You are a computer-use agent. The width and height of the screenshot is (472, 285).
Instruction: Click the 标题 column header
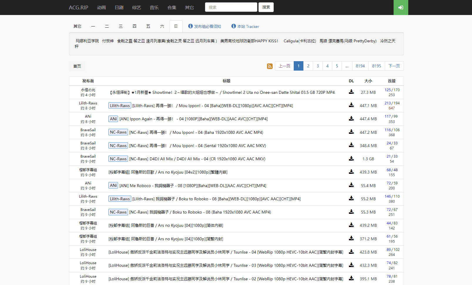pyautogui.click(x=226, y=81)
